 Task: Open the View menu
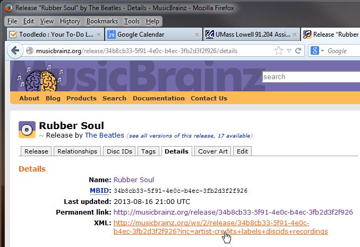coord(47,21)
